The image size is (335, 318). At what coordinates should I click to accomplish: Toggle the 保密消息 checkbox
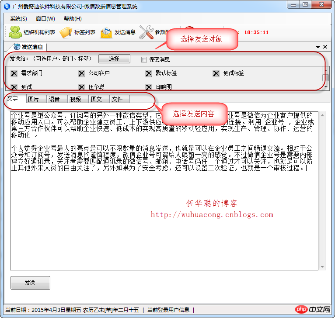[144, 59]
